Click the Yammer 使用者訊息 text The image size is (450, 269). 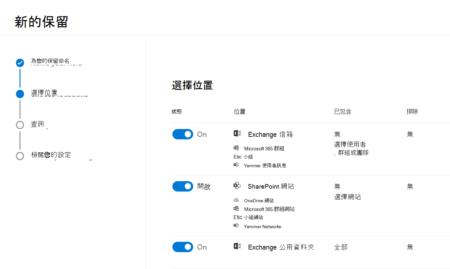[265, 165]
